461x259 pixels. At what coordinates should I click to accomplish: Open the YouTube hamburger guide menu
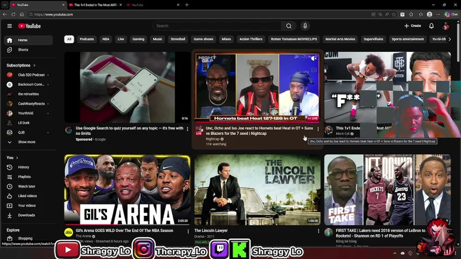[9, 26]
